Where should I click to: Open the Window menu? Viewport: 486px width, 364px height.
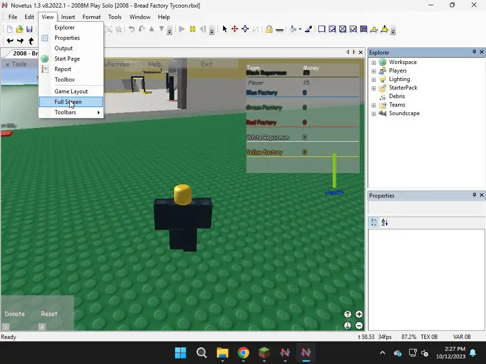tap(140, 17)
